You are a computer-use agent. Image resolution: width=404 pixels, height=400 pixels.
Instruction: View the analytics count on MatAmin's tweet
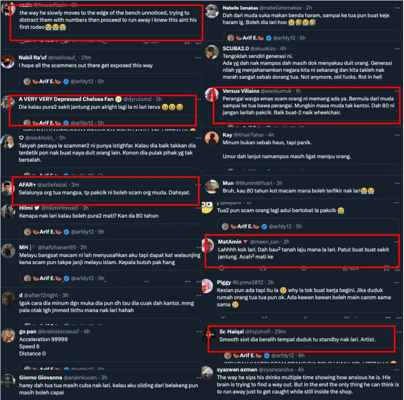pos(351,268)
